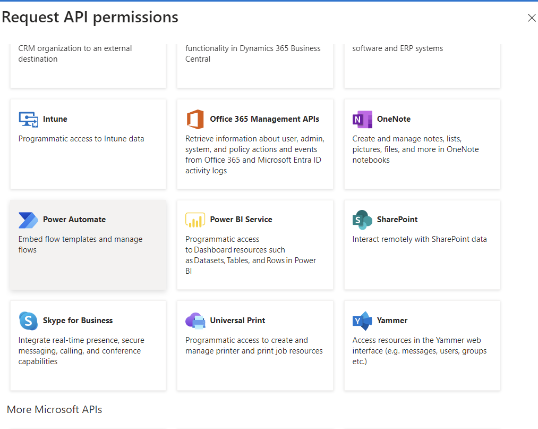Open the Yammer API heading
The width and height of the screenshot is (538, 429).
pyautogui.click(x=392, y=321)
